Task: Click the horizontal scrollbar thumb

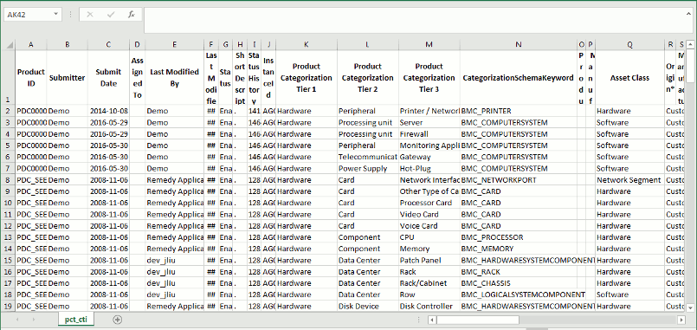Action: click(x=478, y=320)
